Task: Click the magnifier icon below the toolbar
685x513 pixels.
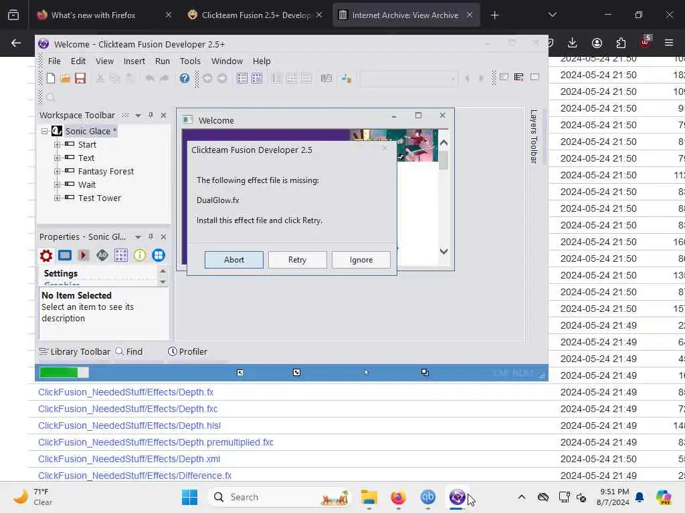Action: click(50, 98)
